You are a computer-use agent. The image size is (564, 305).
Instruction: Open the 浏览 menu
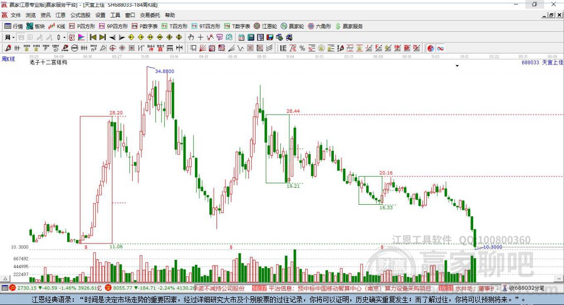click(31, 15)
